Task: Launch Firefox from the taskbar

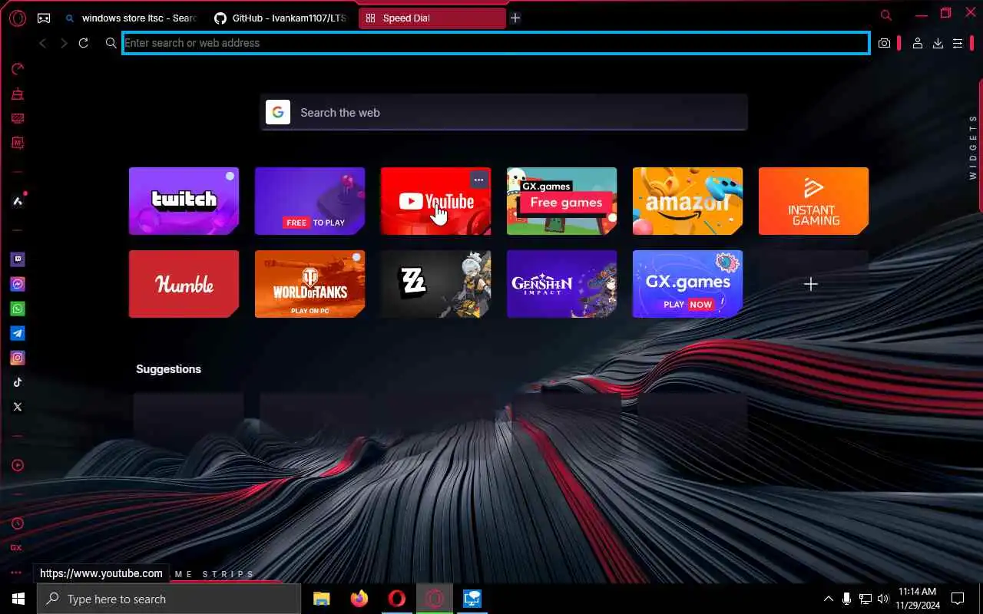Action: 359,599
